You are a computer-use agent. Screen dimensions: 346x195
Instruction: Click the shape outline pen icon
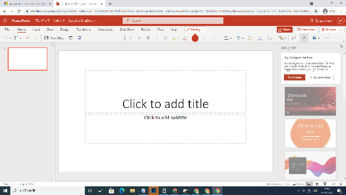click(260, 38)
